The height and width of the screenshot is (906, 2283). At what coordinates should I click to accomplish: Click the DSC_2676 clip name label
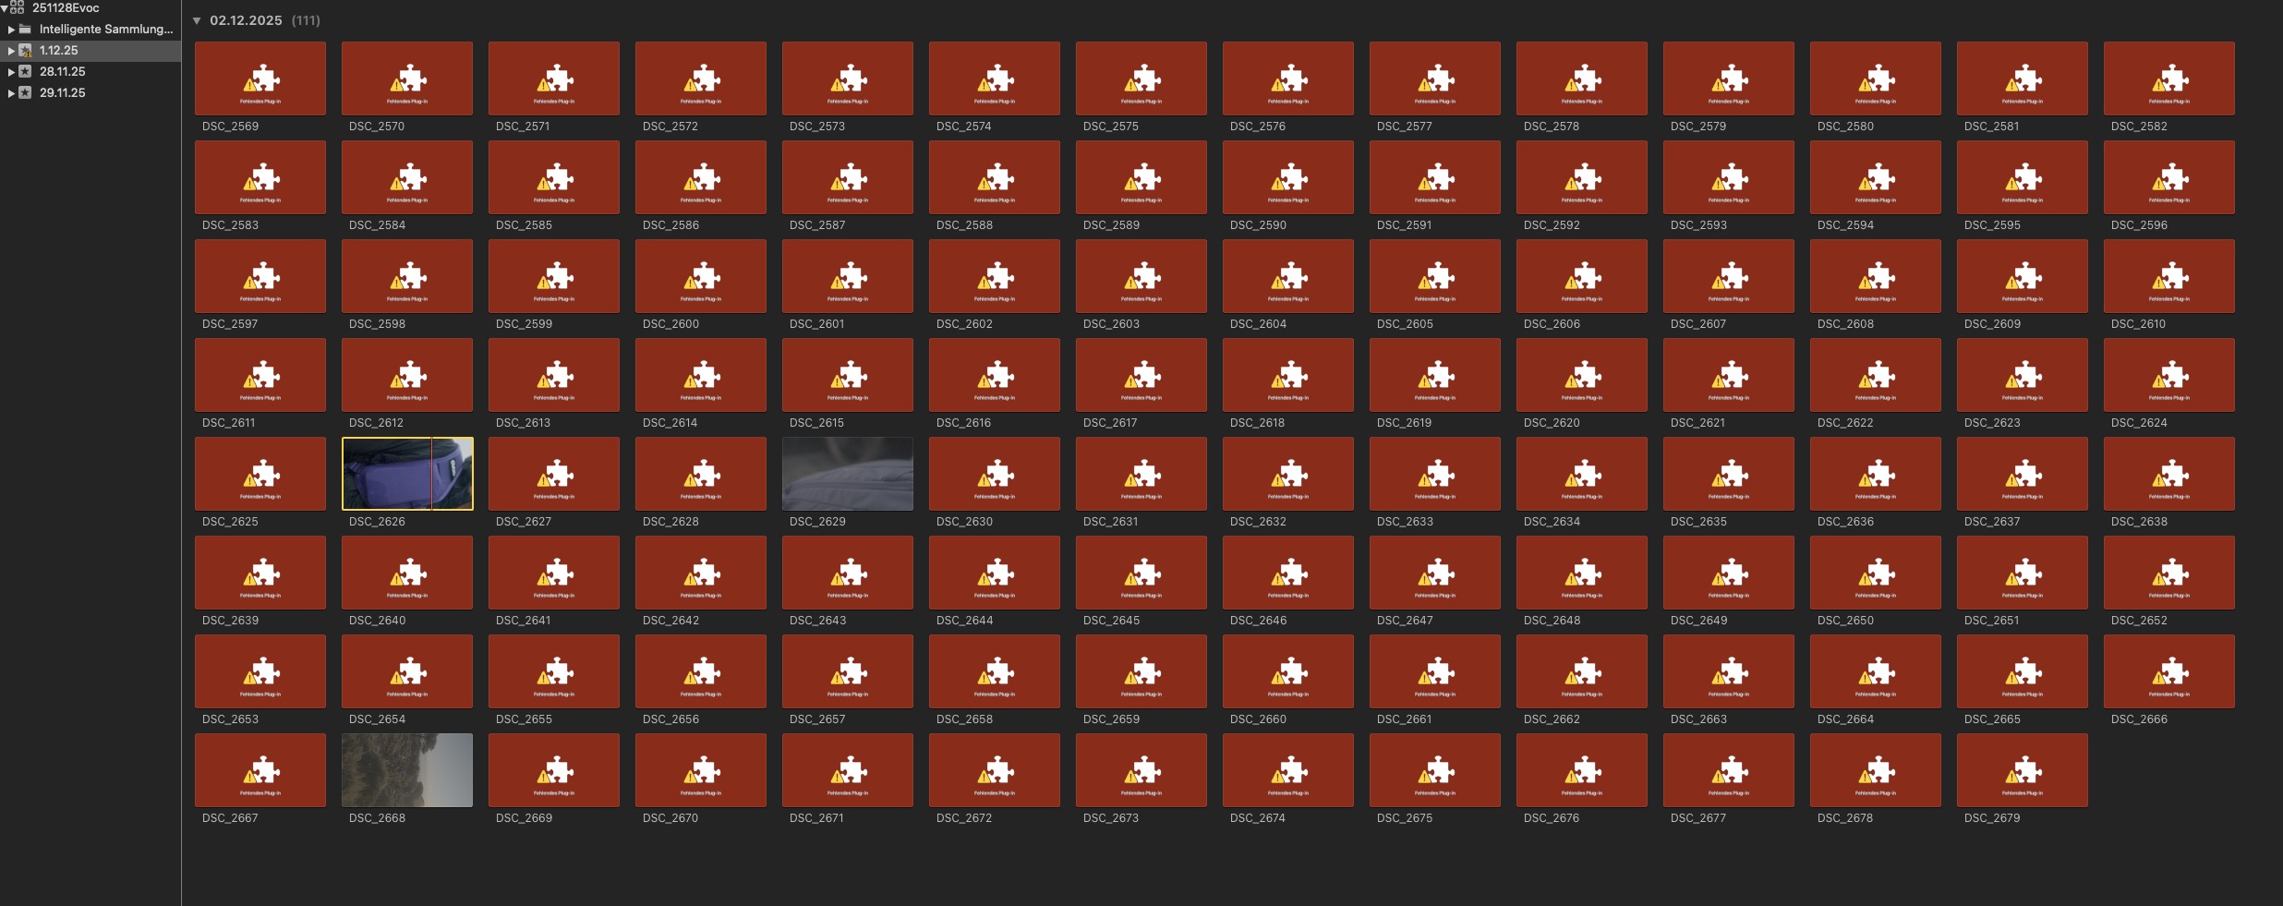tap(1552, 818)
